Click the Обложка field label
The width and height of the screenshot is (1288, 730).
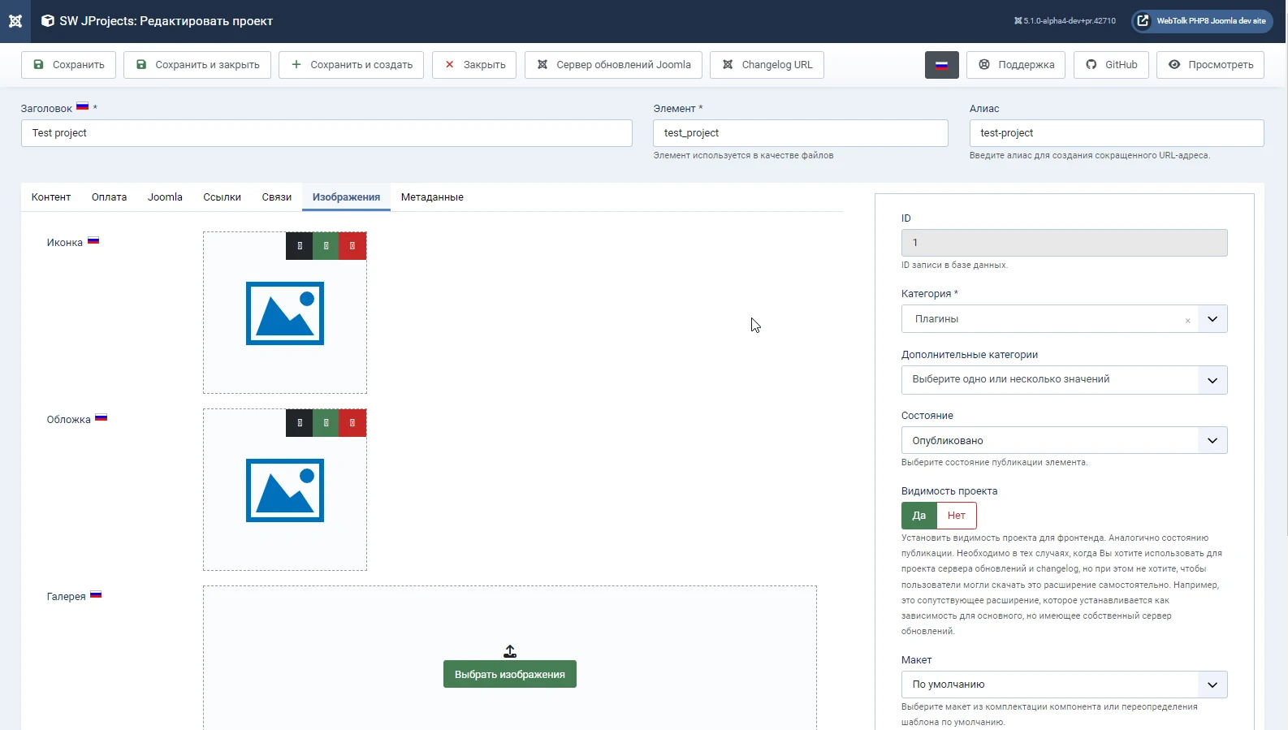click(x=68, y=420)
